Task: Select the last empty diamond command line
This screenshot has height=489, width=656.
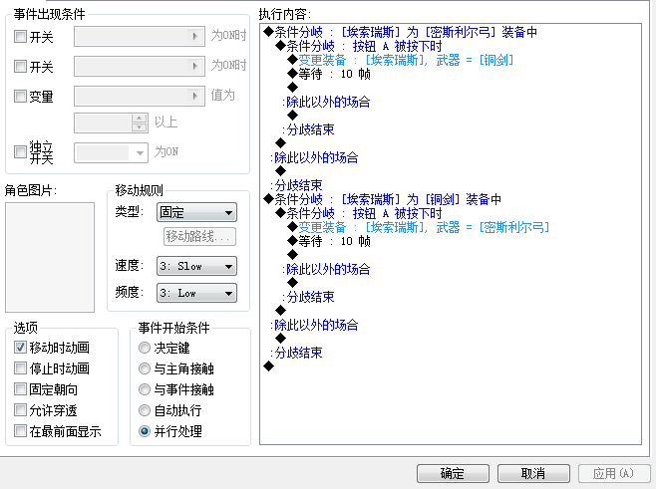Action: [268, 367]
